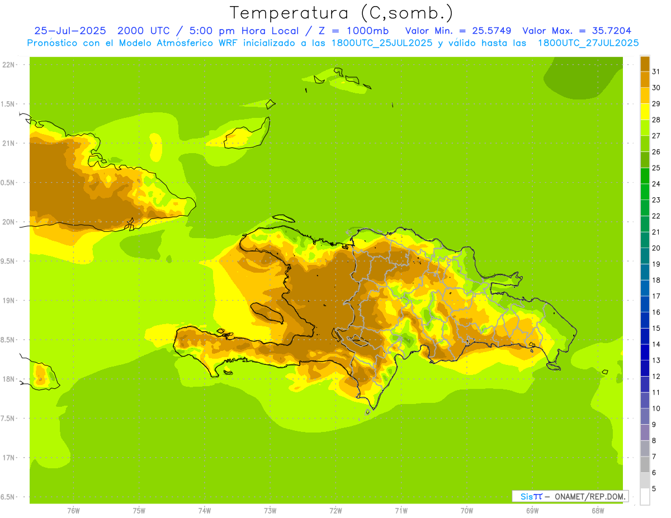
Task: Click the brown legend swatch above 31
Action: coord(645,63)
